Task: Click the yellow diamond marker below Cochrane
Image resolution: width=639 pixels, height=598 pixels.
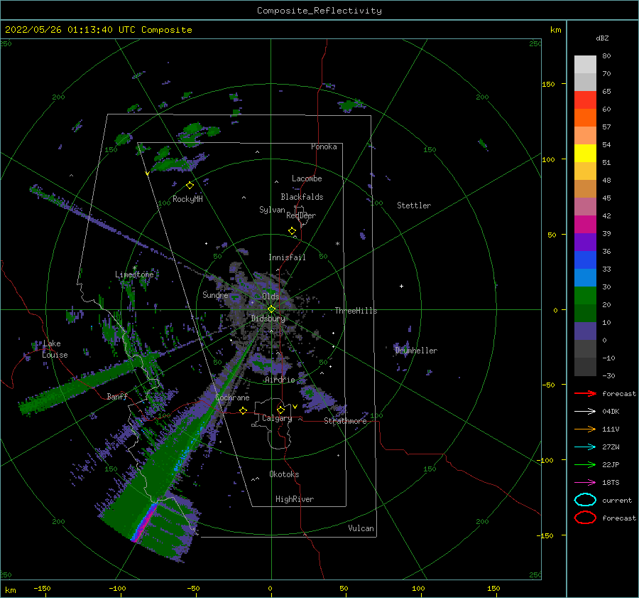Action: coord(243,410)
